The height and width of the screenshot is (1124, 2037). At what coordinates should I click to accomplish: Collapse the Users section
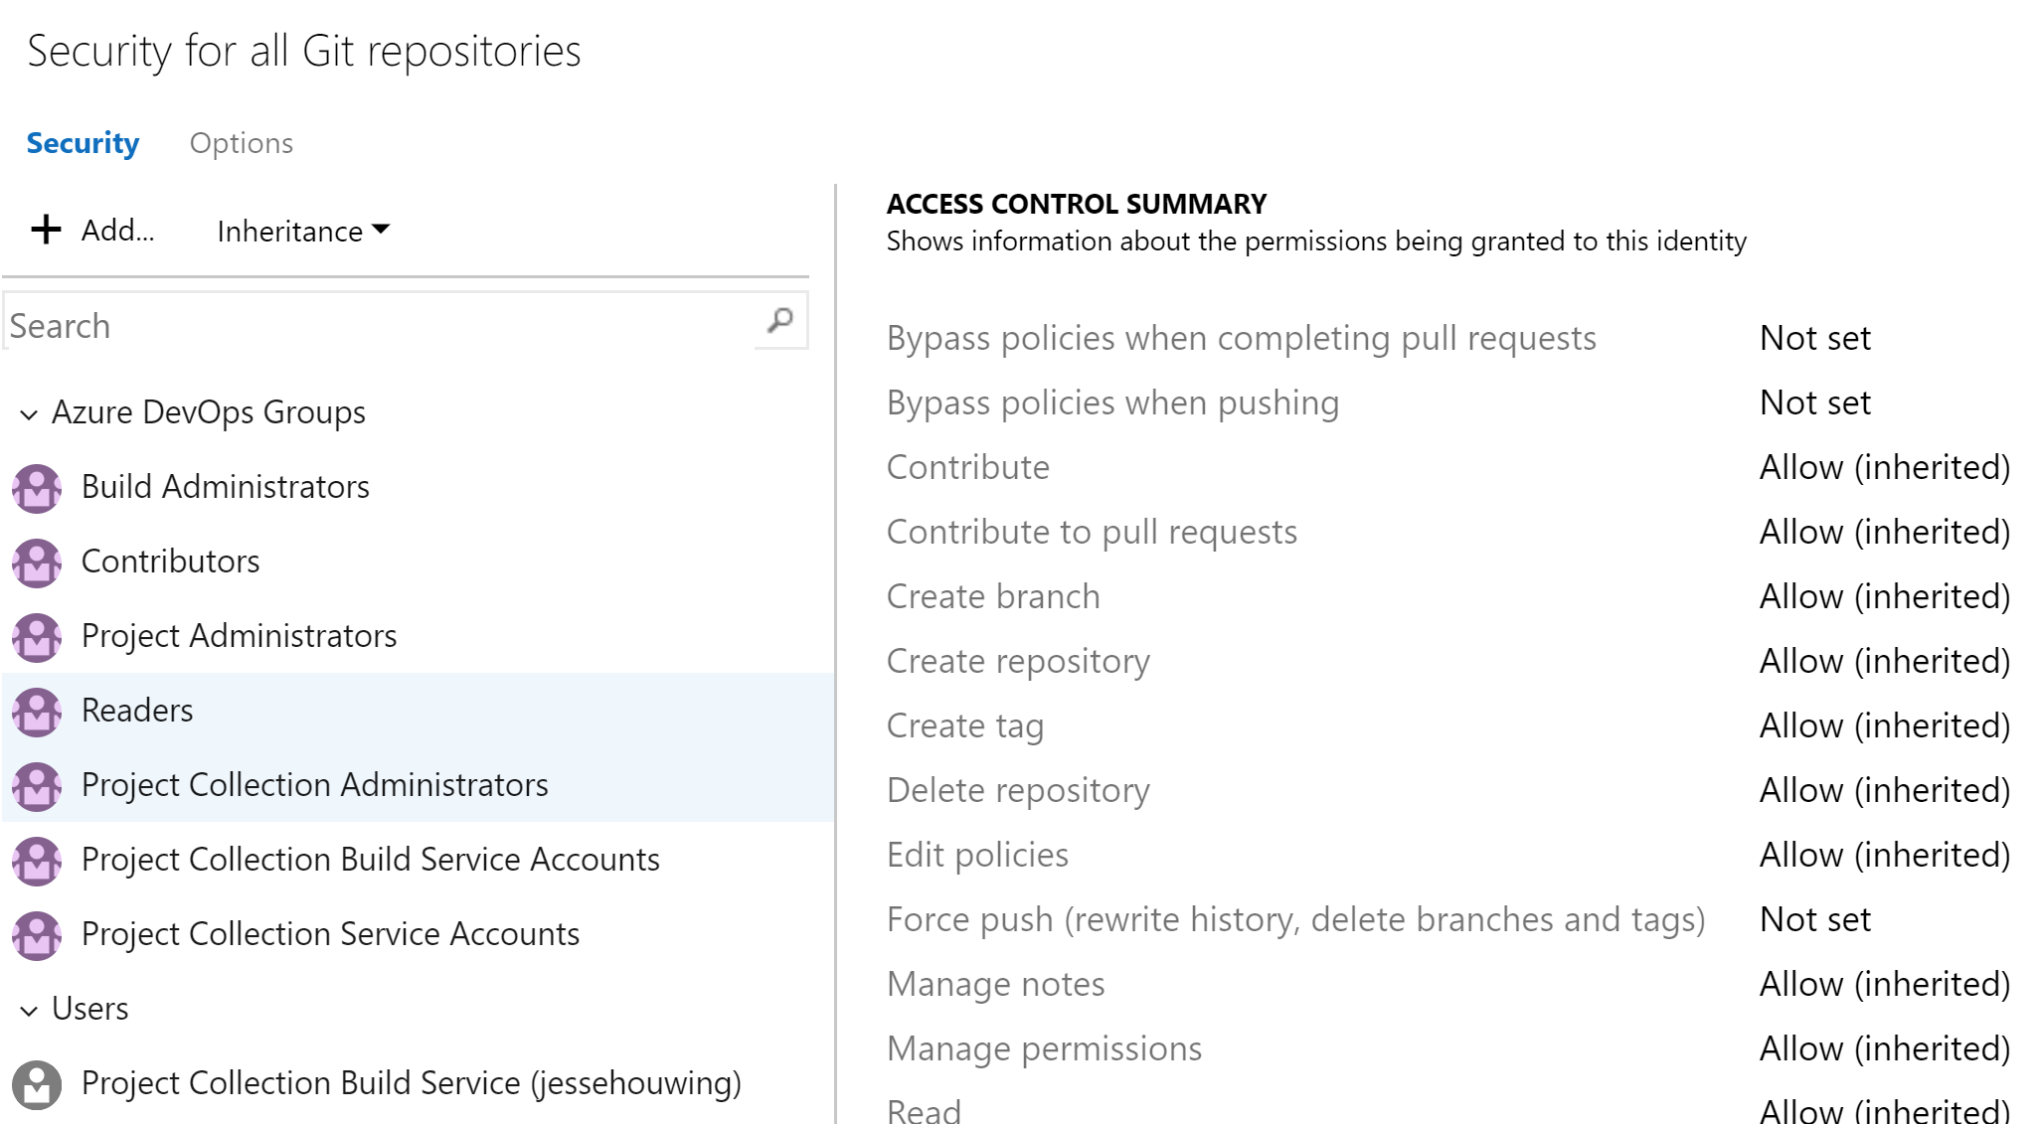[x=29, y=1010]
